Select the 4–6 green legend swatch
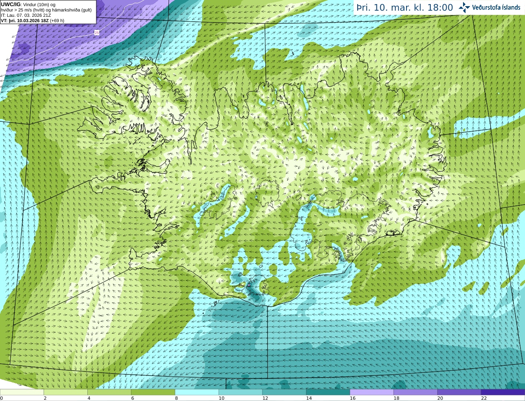525x401 pixels. coord(109,392)
